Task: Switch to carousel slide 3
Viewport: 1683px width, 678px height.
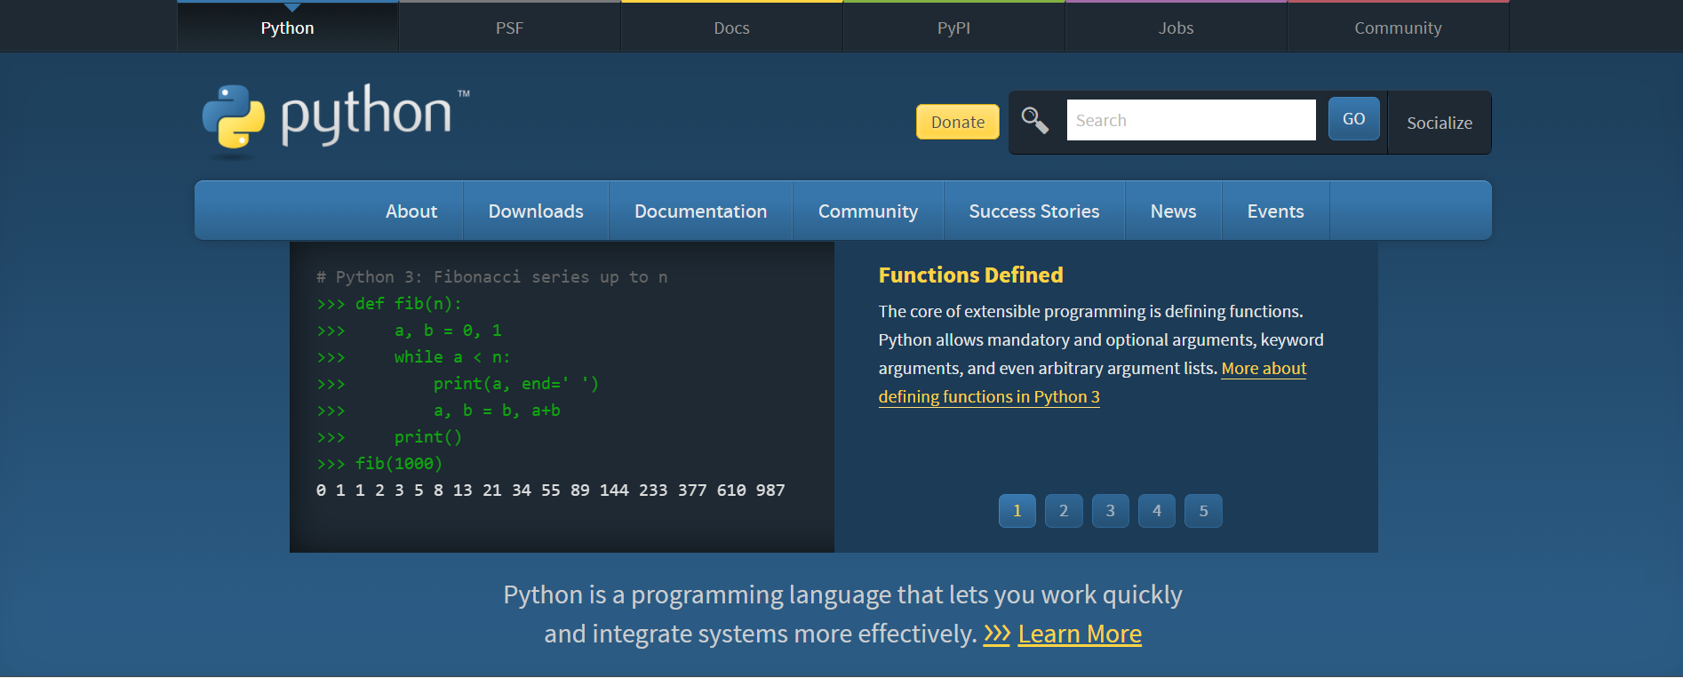Action: [1111, 511]
